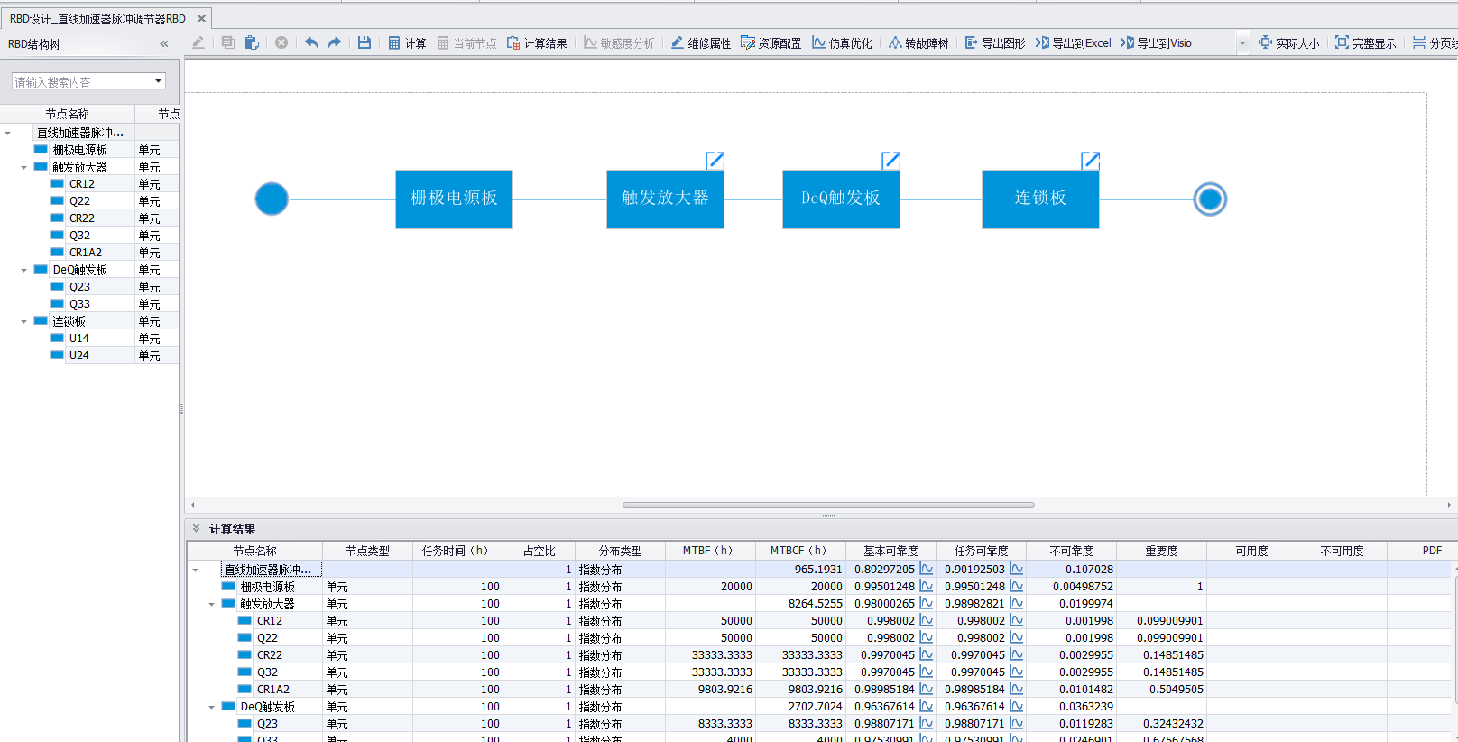This screenshot has height=742, width=1458.
Task: Redo the last action
Action: coord(335,42)
